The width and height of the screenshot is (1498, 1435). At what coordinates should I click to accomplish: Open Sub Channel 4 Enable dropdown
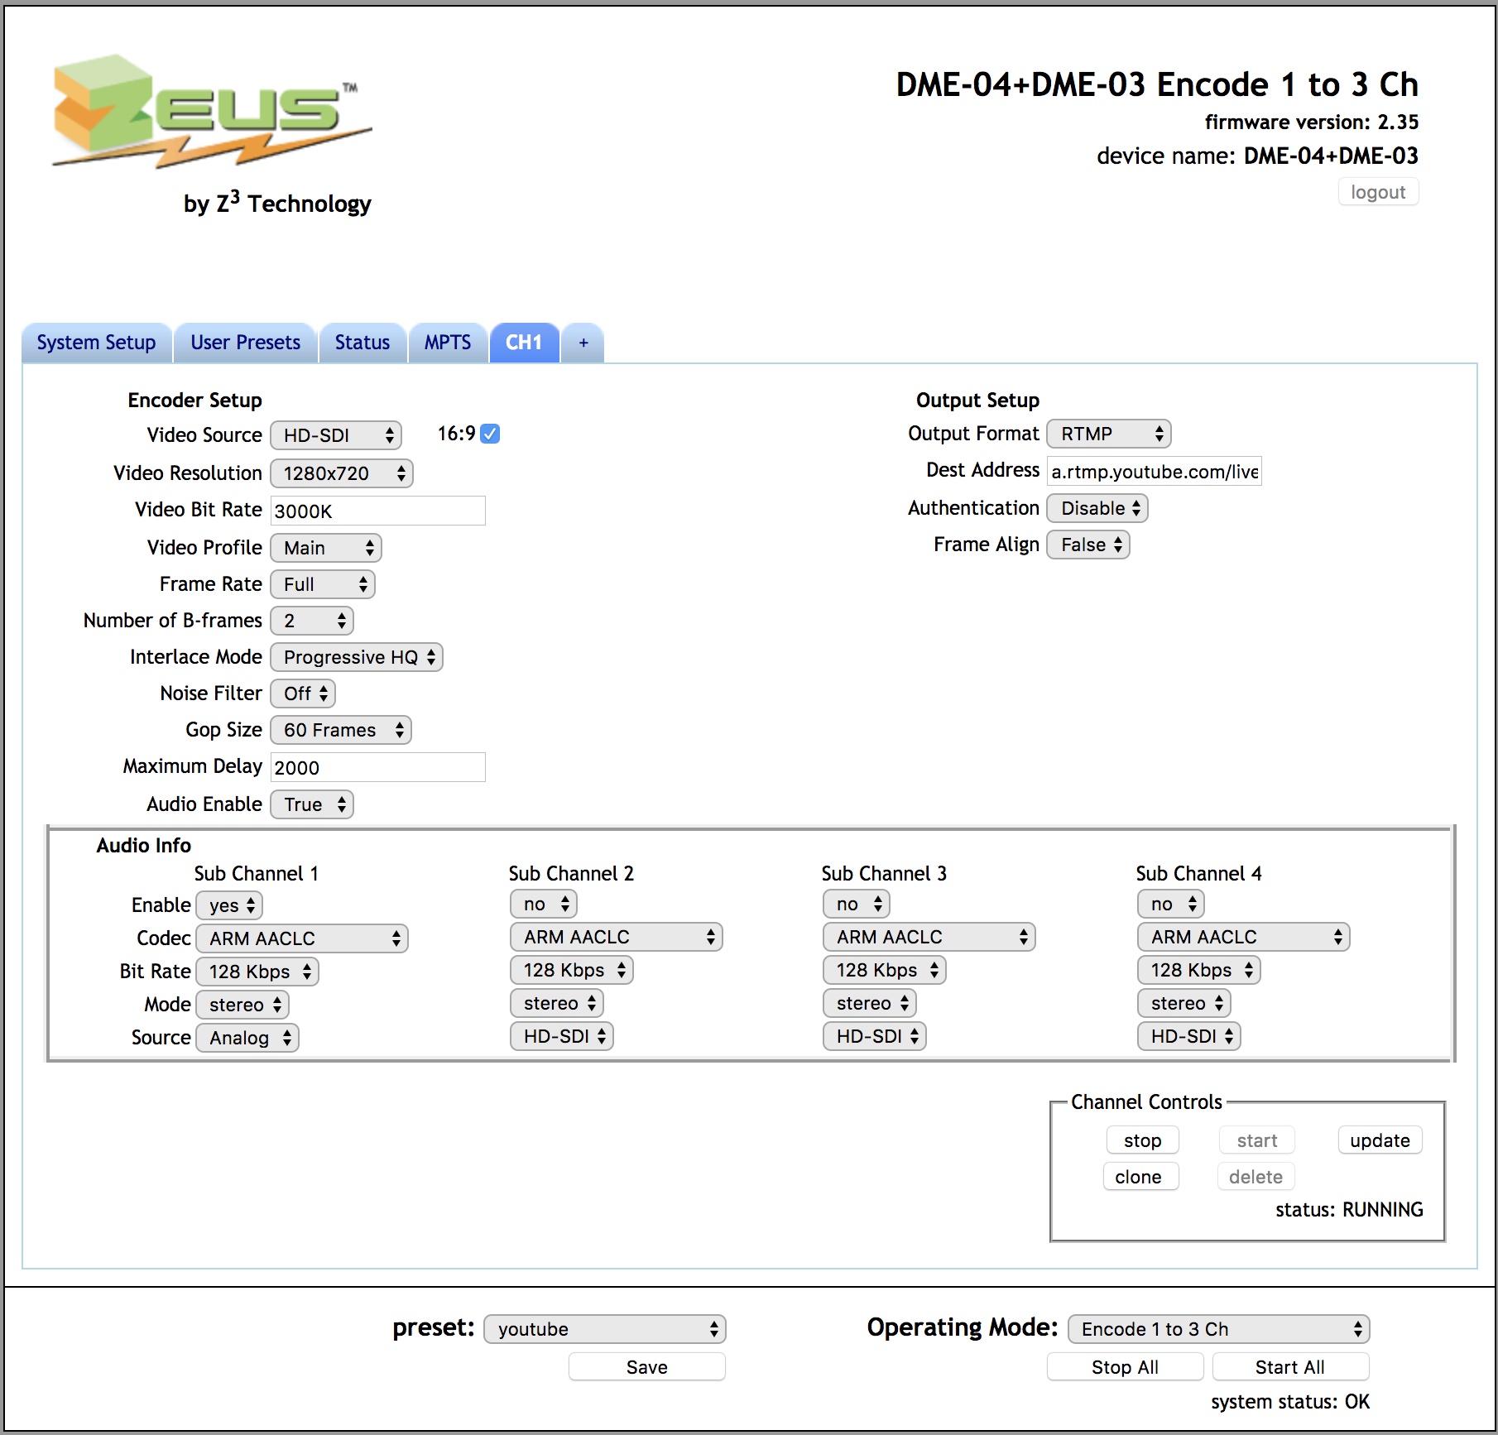(1171, 904)
